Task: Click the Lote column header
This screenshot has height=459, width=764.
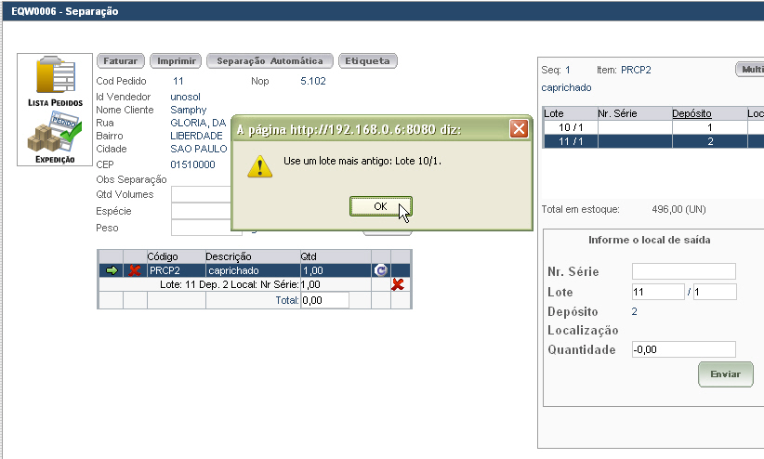Action: tap(554, 113)
